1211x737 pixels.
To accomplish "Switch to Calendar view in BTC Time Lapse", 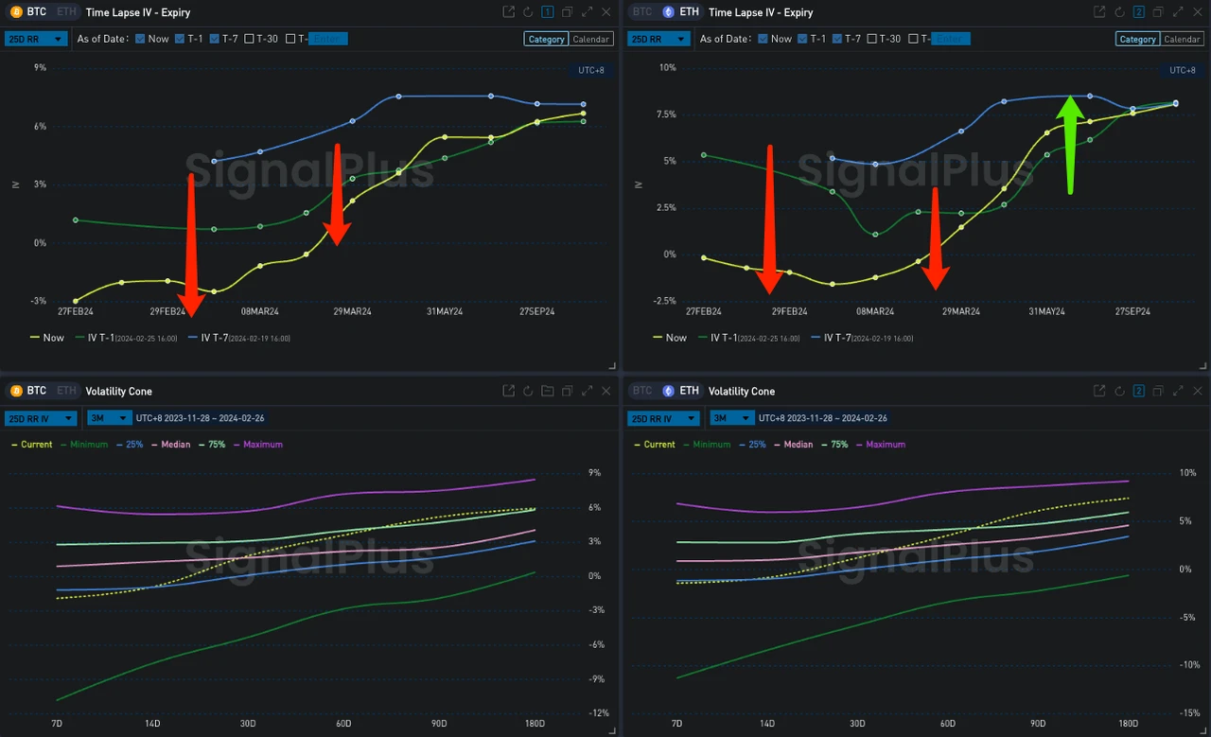I will pyautogui.click(x=591, y=39).
